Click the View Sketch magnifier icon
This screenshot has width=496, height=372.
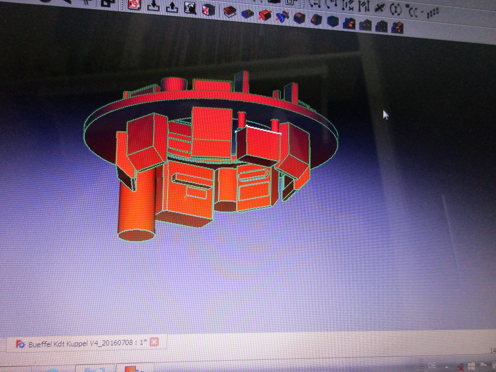(x=191, y=8)
